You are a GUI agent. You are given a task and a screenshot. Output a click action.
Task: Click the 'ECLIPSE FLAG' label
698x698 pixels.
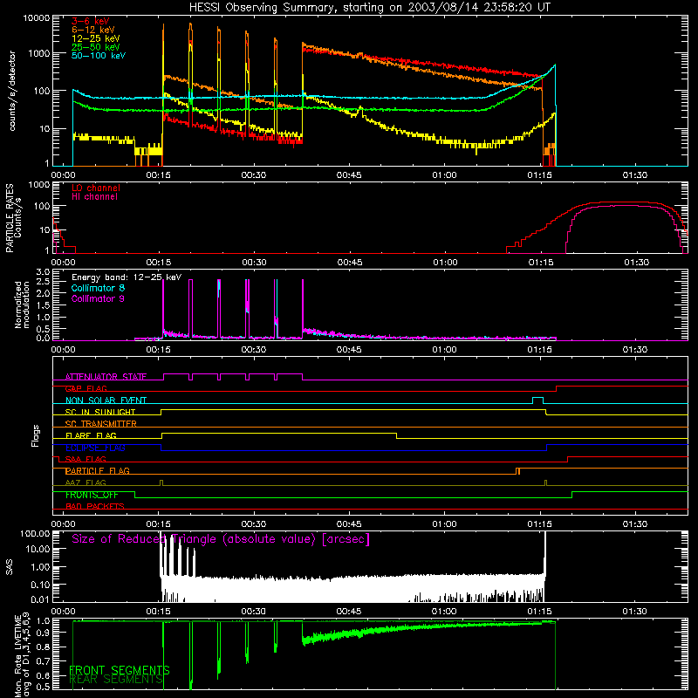coord(95,448)
